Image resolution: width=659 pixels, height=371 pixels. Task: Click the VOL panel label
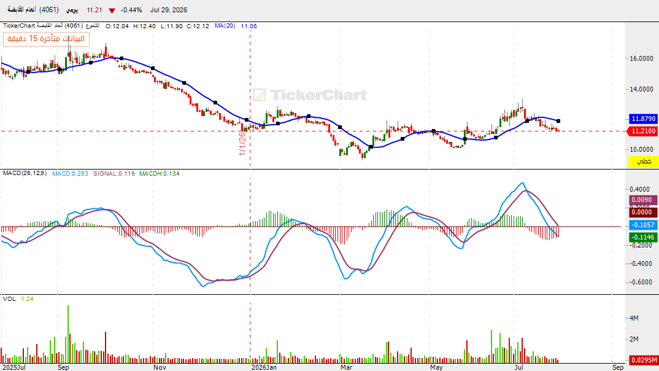click(9, 299)
